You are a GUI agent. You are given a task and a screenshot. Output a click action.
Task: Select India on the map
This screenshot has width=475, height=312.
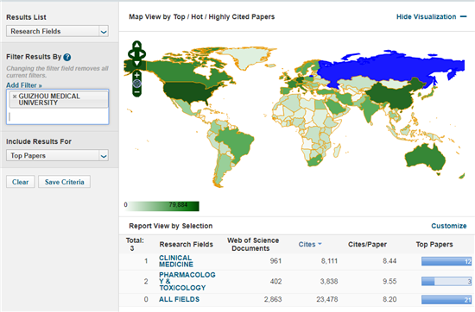coord(369,110)
